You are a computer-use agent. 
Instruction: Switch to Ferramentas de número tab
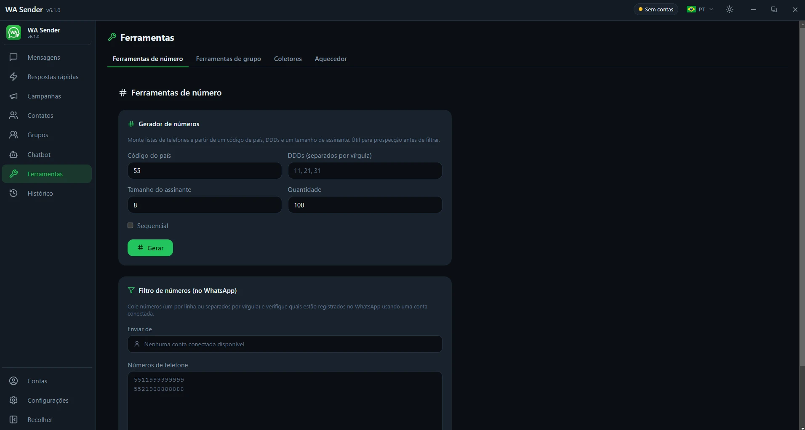(148, 59)
